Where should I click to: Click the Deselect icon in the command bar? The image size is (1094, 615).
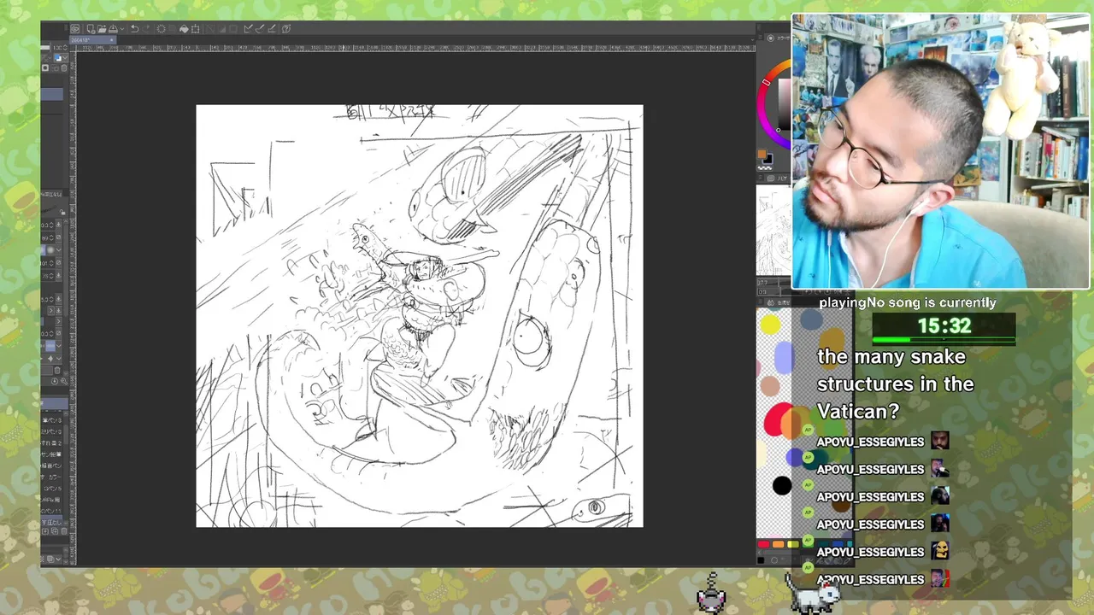pyautogui.click(x=209, y=29)
